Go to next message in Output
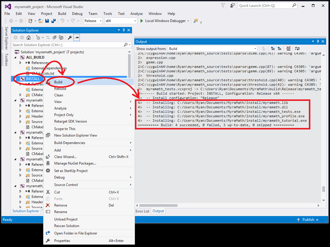This screenshot has width=330, height=247. (x=279, y=49)
